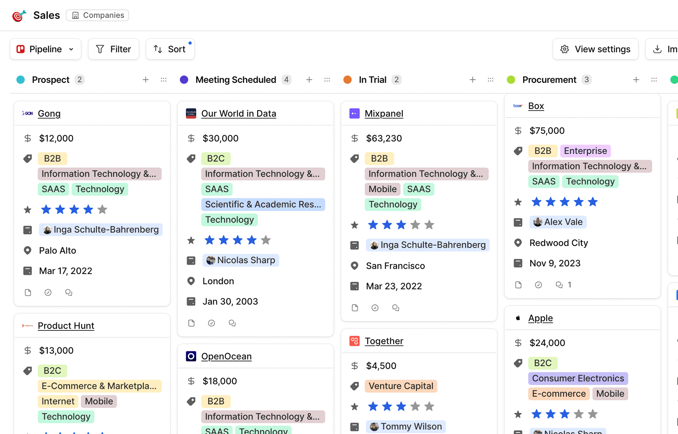Open the Sort options

click(x=170, y=49)
